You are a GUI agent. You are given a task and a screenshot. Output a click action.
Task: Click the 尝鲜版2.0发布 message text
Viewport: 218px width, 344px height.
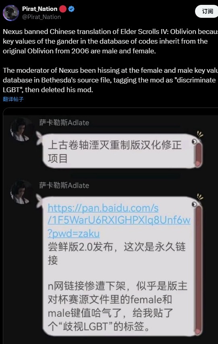click(x=117, y=254)
